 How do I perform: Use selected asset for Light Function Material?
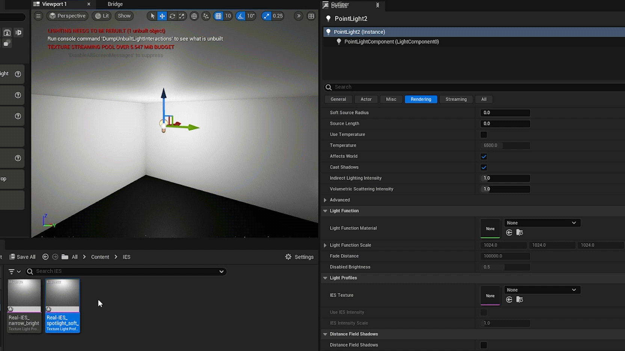(509, 232)
